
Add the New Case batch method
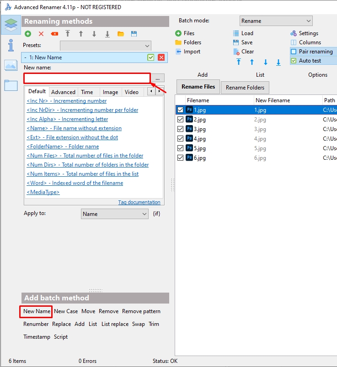pyautogui.click(x=66, y=311)
